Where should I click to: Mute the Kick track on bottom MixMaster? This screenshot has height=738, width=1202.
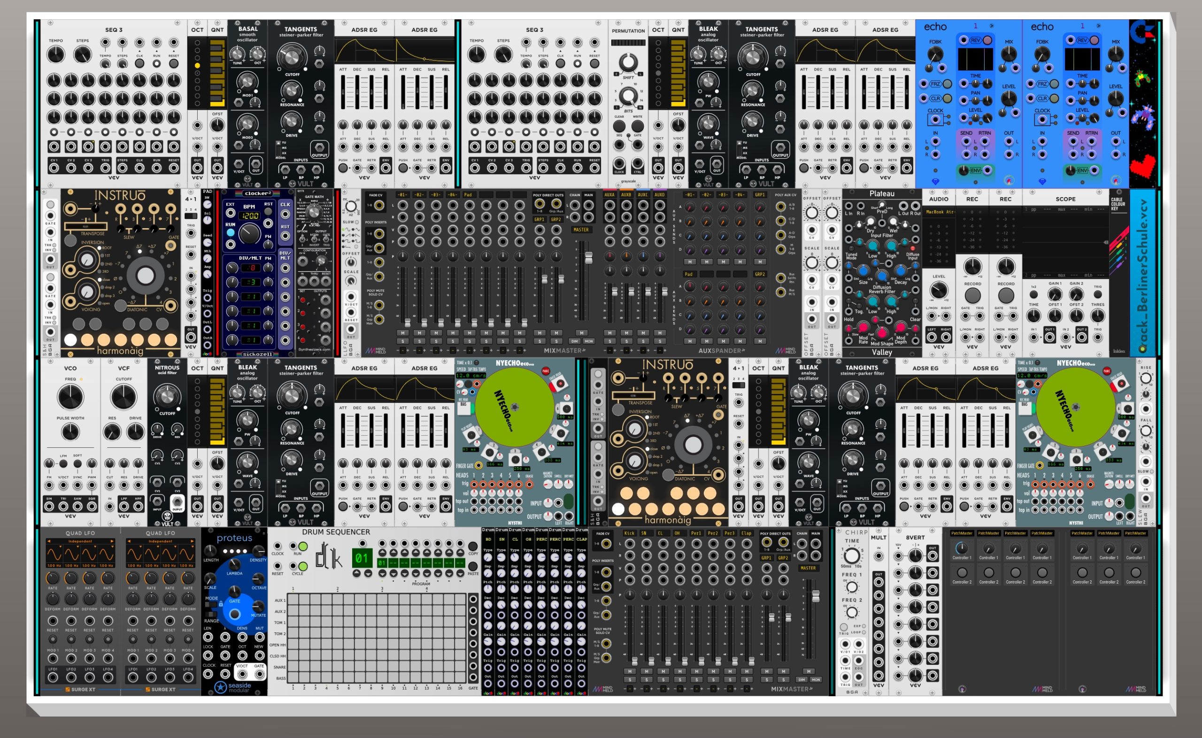pos(630,671)
